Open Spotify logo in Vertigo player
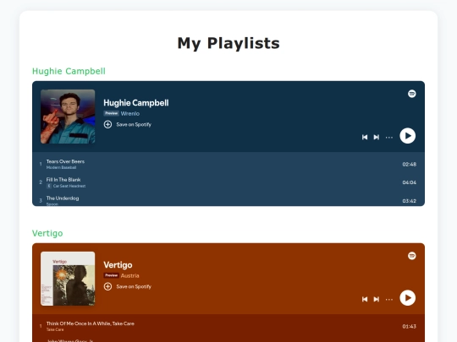 (412, 256)
